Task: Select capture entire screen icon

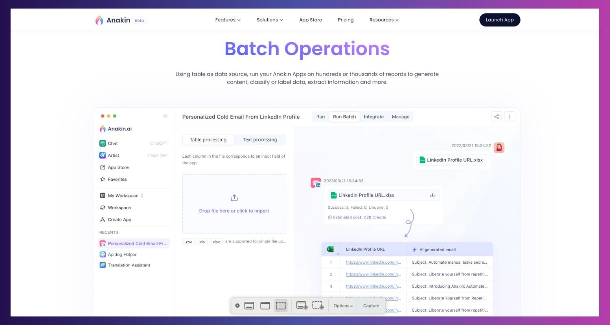Action: click(249, 306)
